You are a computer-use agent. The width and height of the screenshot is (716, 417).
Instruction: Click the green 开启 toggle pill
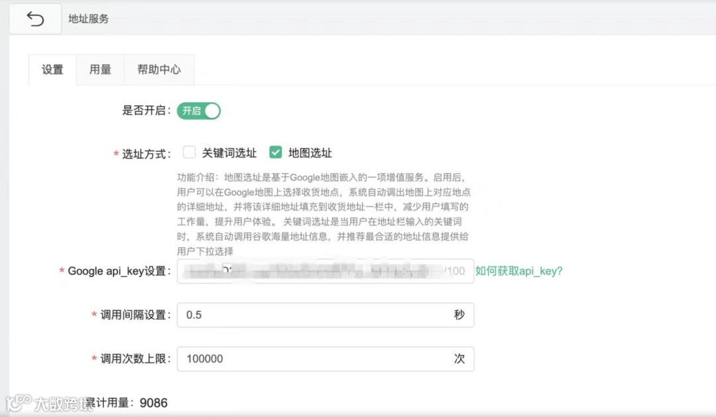click(x=199, y=111)
